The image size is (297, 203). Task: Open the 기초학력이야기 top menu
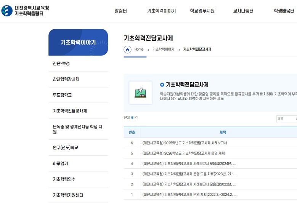pos(161,11)
